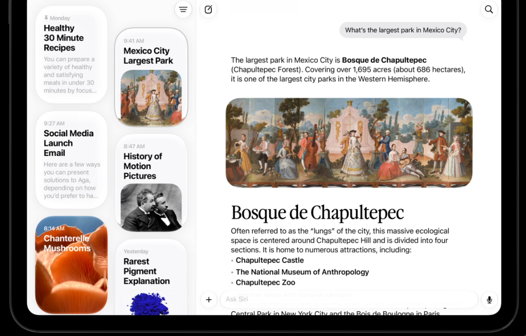Open History of Motion Pictures card
The height and width of the screenshot is (336, 526).
point(151,183)
